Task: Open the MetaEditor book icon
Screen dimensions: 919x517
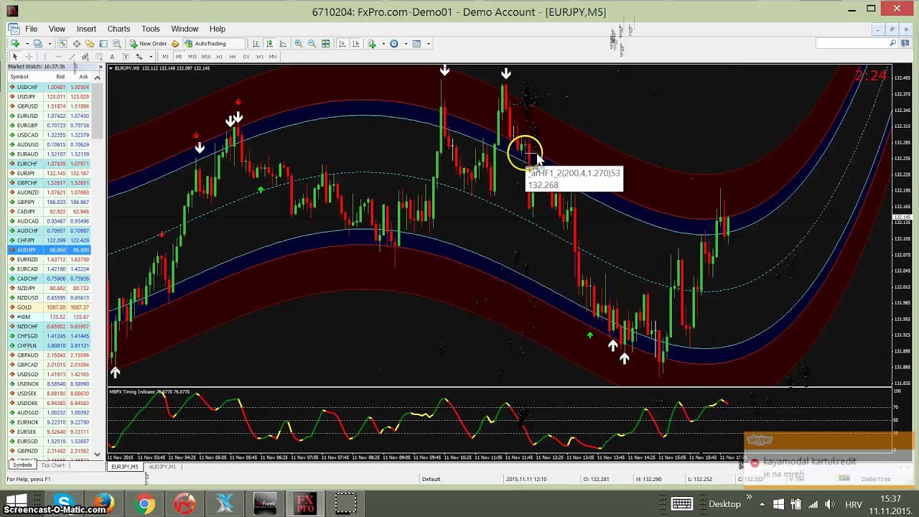Action: click(174, 44)
